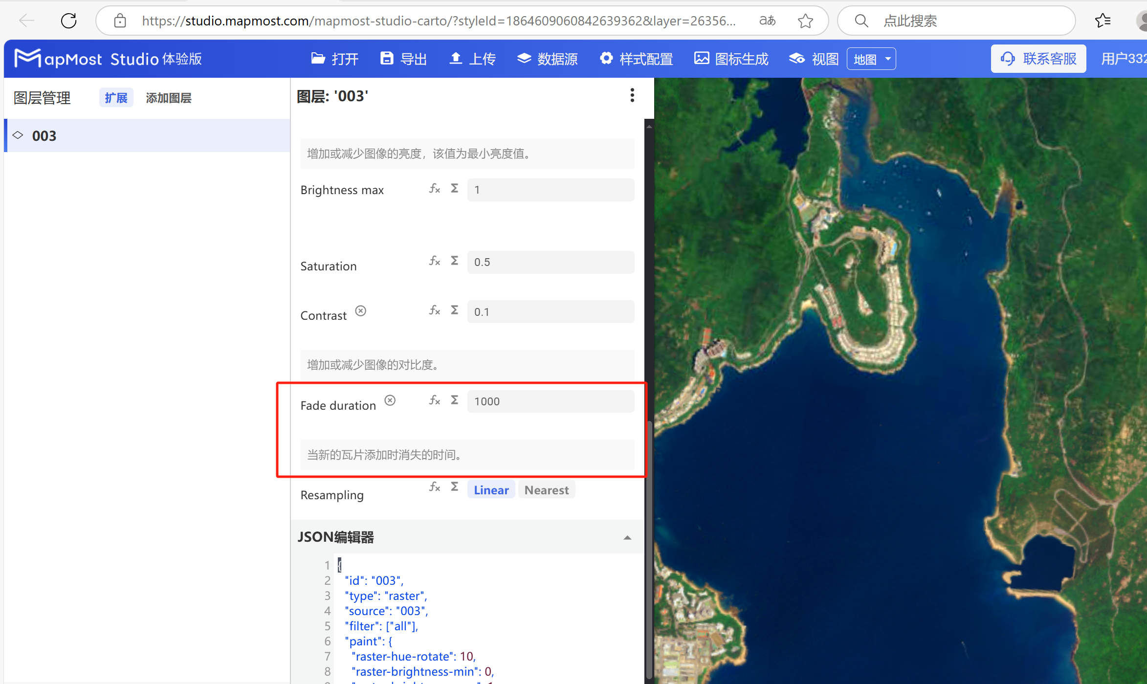The height and width of the screenshot is (684, 1147).
Task: Click the 导出 (Export) icon
Action: click(x=387, y=58)
